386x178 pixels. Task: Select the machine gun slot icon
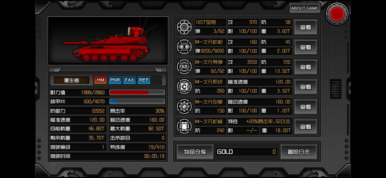point(184,47)
